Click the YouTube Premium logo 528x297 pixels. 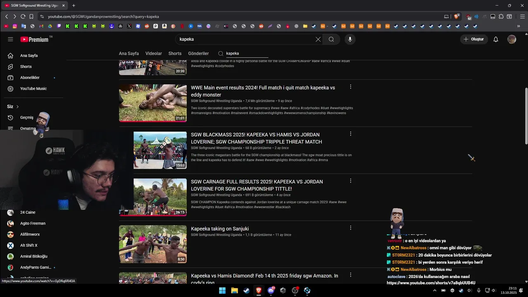coord(34,39)
